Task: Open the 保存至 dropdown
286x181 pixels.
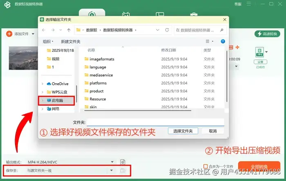Action: (111, 170)
